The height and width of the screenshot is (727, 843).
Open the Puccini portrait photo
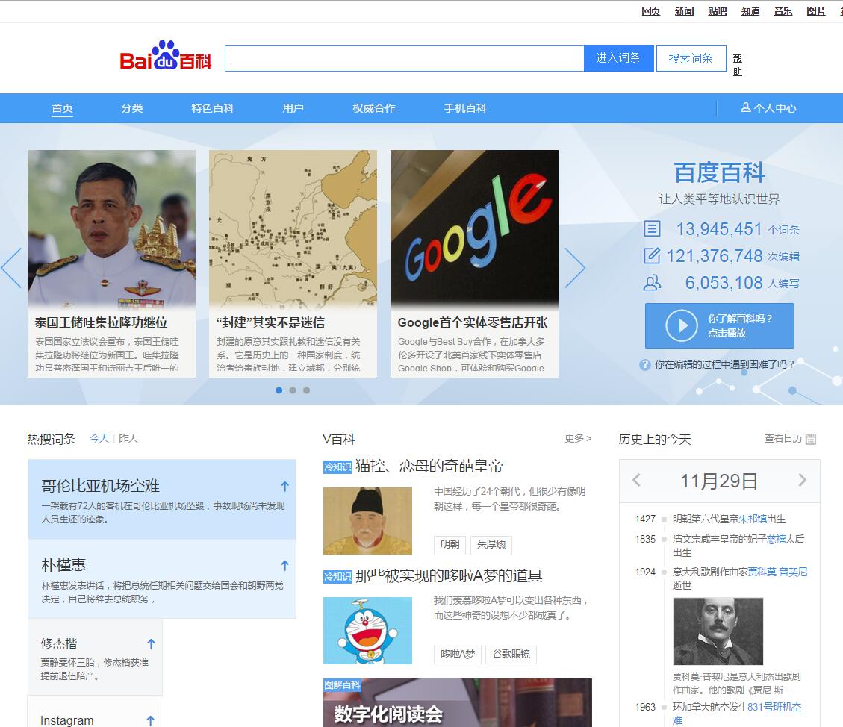[718, 631]
